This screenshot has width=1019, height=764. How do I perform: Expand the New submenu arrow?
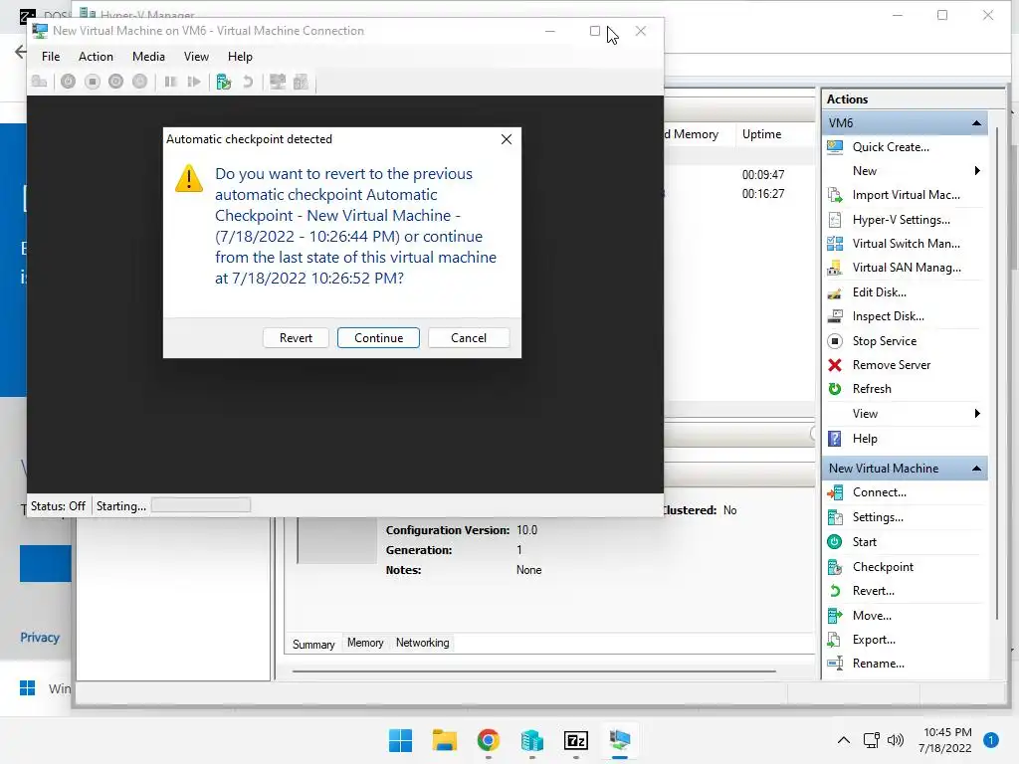coord(977,171)
